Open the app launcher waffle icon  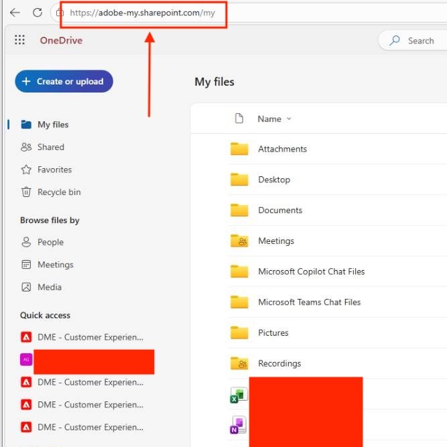[19, 40]
